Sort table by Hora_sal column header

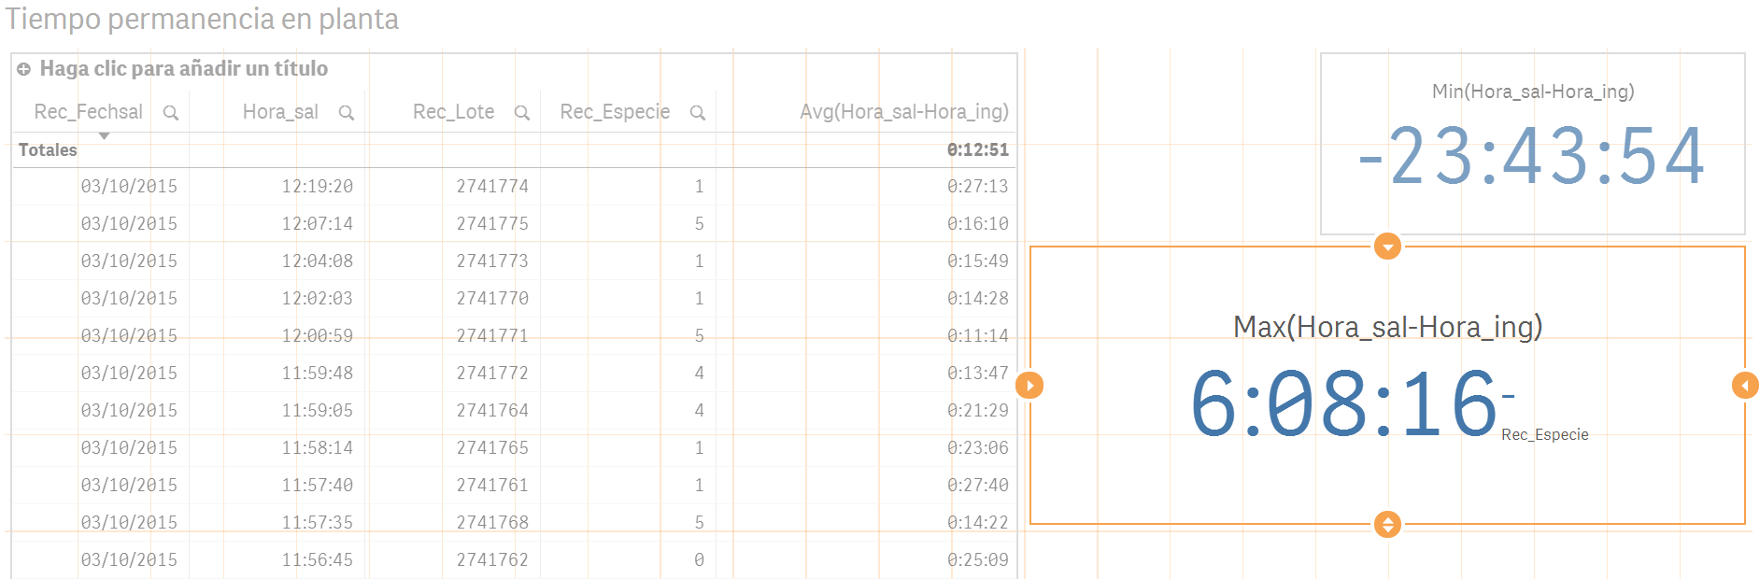(x=280, y=112)
